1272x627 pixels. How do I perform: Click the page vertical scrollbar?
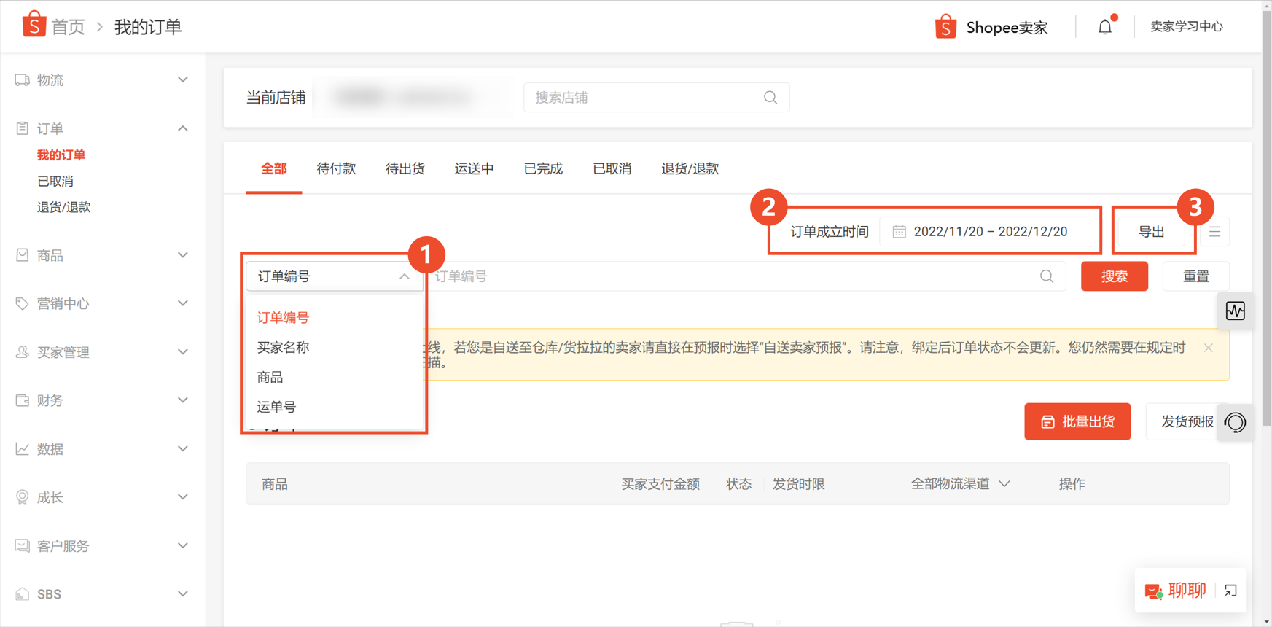pyautogui.click(x=1267, y=219)
